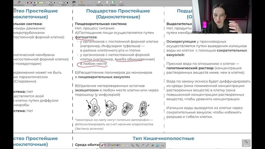The width and height of the screenshot is (265, 149).
Task: Select the yellow pen color
Action: (x=42, y=3)
